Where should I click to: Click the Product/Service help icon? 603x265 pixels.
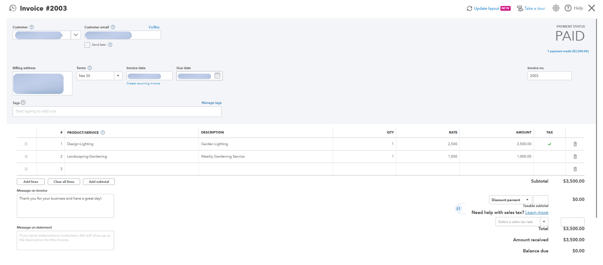[x=103, y=132]
